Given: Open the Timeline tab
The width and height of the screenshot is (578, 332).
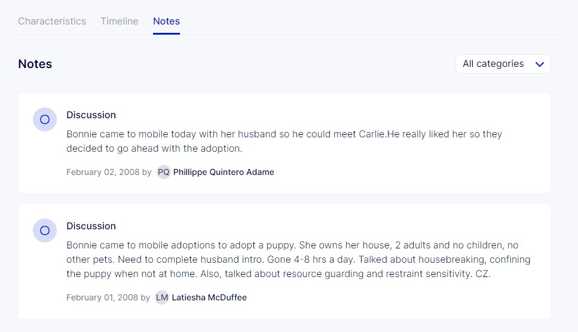Looking at the screenshot, I should pyautogui.click(x=119, y=21).
